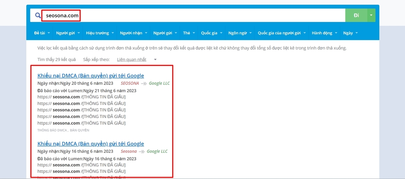405x179 pixels.
Task: Expand the Hiệu trưởng filter dropdown
Action: (x=100, y=33)
